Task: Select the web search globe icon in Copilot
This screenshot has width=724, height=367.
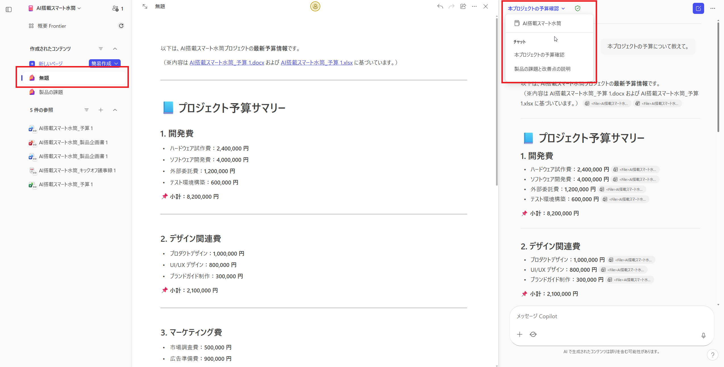Action: pos(533,334)
